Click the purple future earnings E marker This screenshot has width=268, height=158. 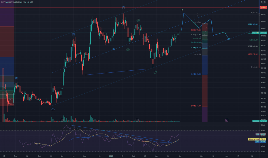[227, 120]
